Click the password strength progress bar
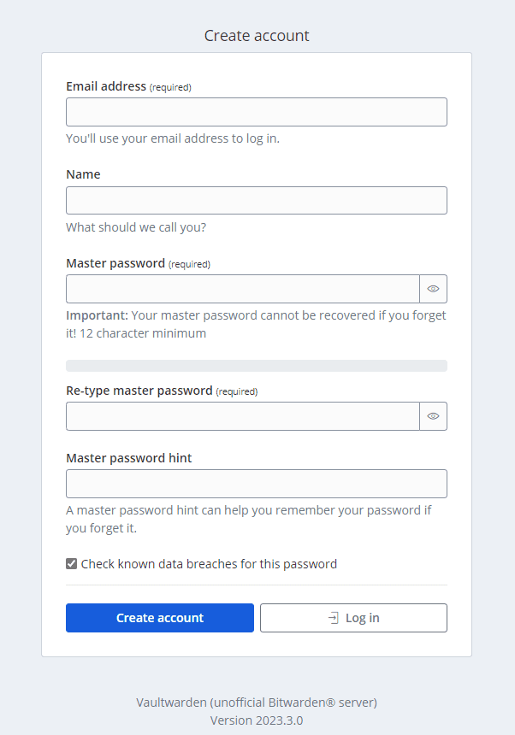This screenshot has height=735, width=515. 257,366
